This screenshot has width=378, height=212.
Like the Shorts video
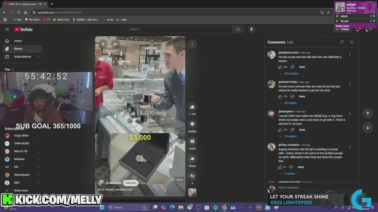point(192,107)
